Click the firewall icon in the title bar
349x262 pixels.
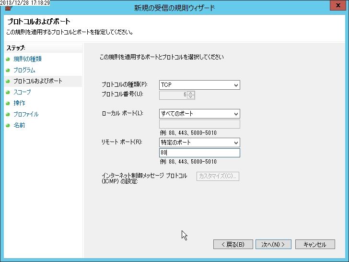pyautogui.click(x=8, y=9)
